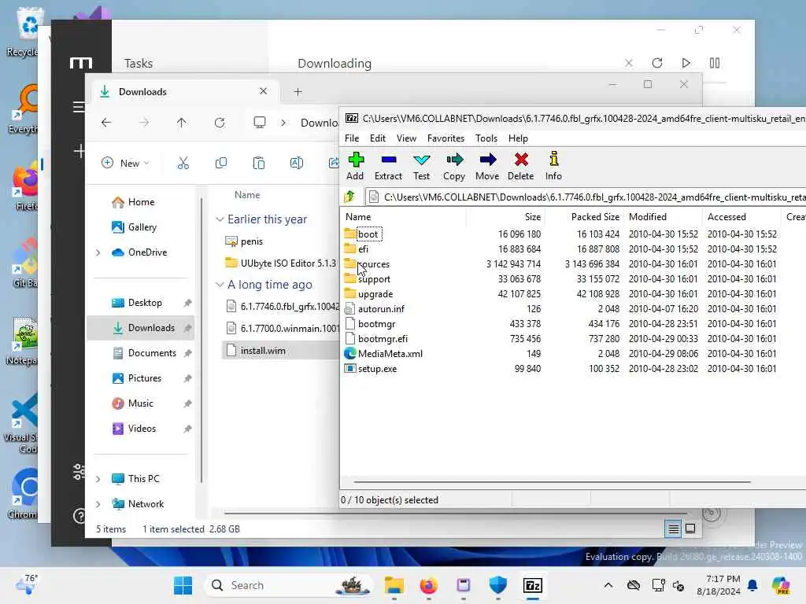The height and width of the screenshot is (604, 806).
Task: Collapse the Earlier this year group
Action: click(x=220, y=219)
